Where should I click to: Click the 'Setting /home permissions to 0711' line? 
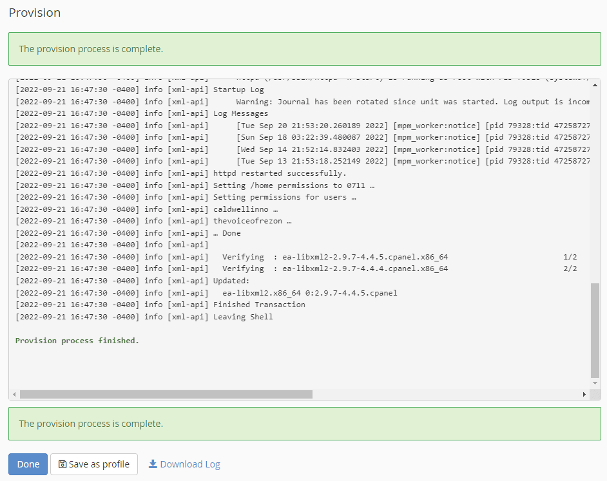[195, 185]
